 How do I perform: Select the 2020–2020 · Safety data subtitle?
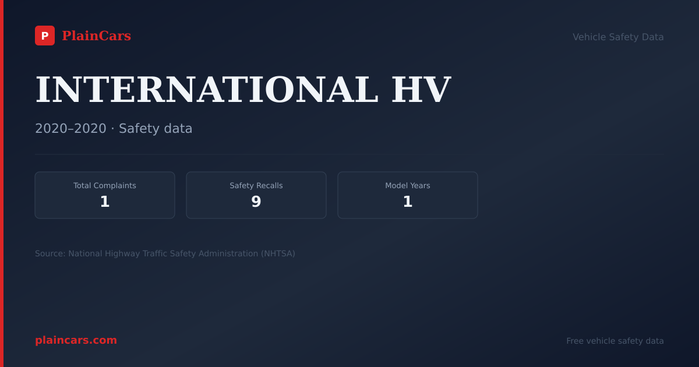click(x=114, y=129)
